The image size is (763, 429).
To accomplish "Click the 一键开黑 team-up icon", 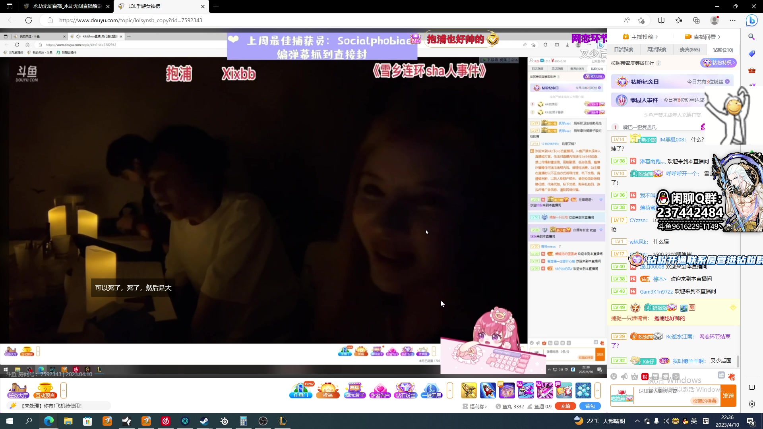I will pos(432,390).
